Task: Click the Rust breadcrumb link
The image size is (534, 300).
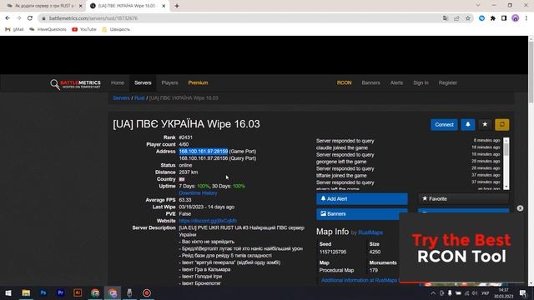Action: point(139,98)
